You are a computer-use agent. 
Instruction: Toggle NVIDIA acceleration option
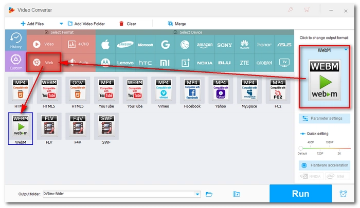(311, 176)
